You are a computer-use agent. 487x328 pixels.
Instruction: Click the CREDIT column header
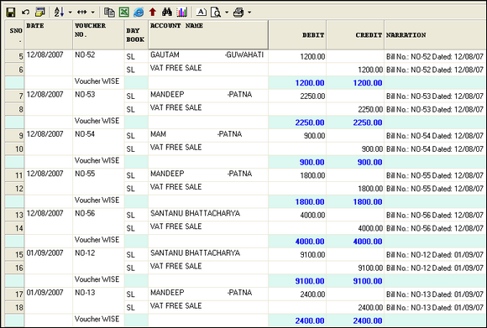355,34
